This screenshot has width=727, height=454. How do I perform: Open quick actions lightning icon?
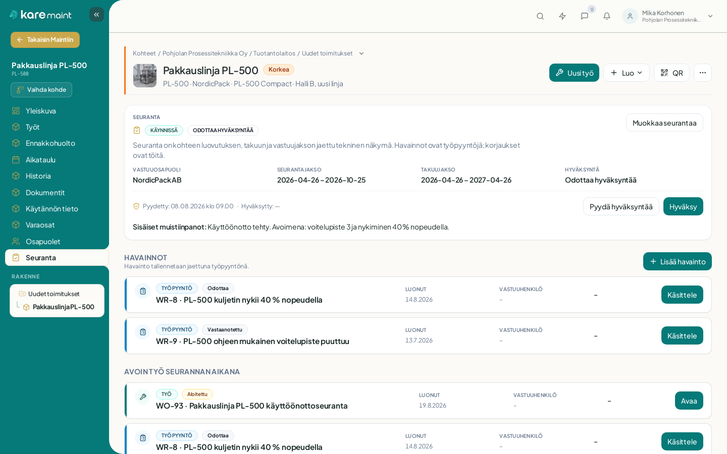click(562, 16)
